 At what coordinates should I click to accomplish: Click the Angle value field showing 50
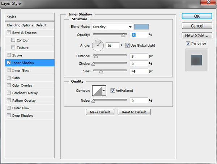point(112,46)
